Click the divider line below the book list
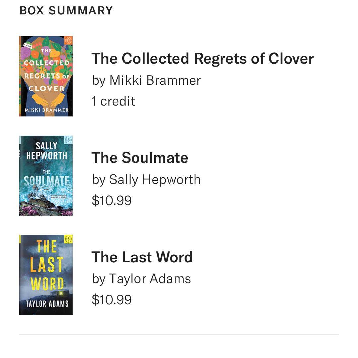The image size is (358, 358). coord(179,335)
